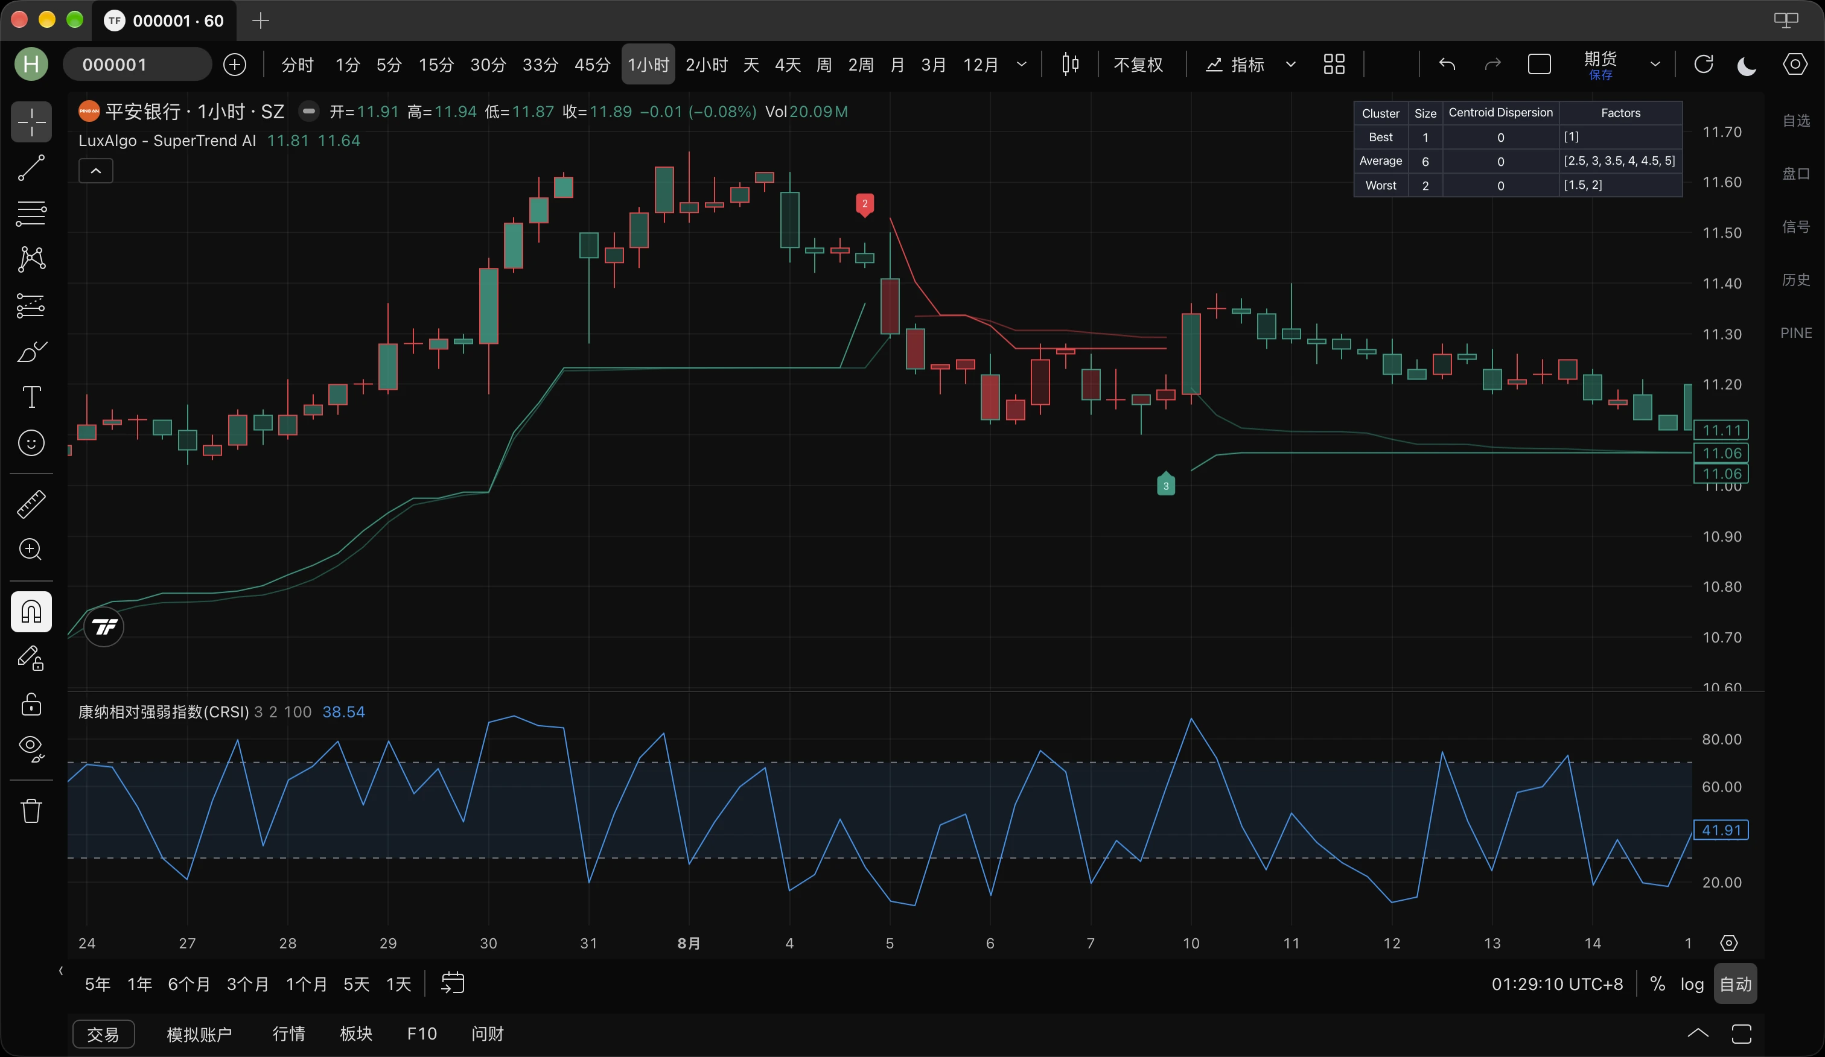1825x1057 pixels.
Task: Click the refresh chart icon
Action: click(1704, 65)
